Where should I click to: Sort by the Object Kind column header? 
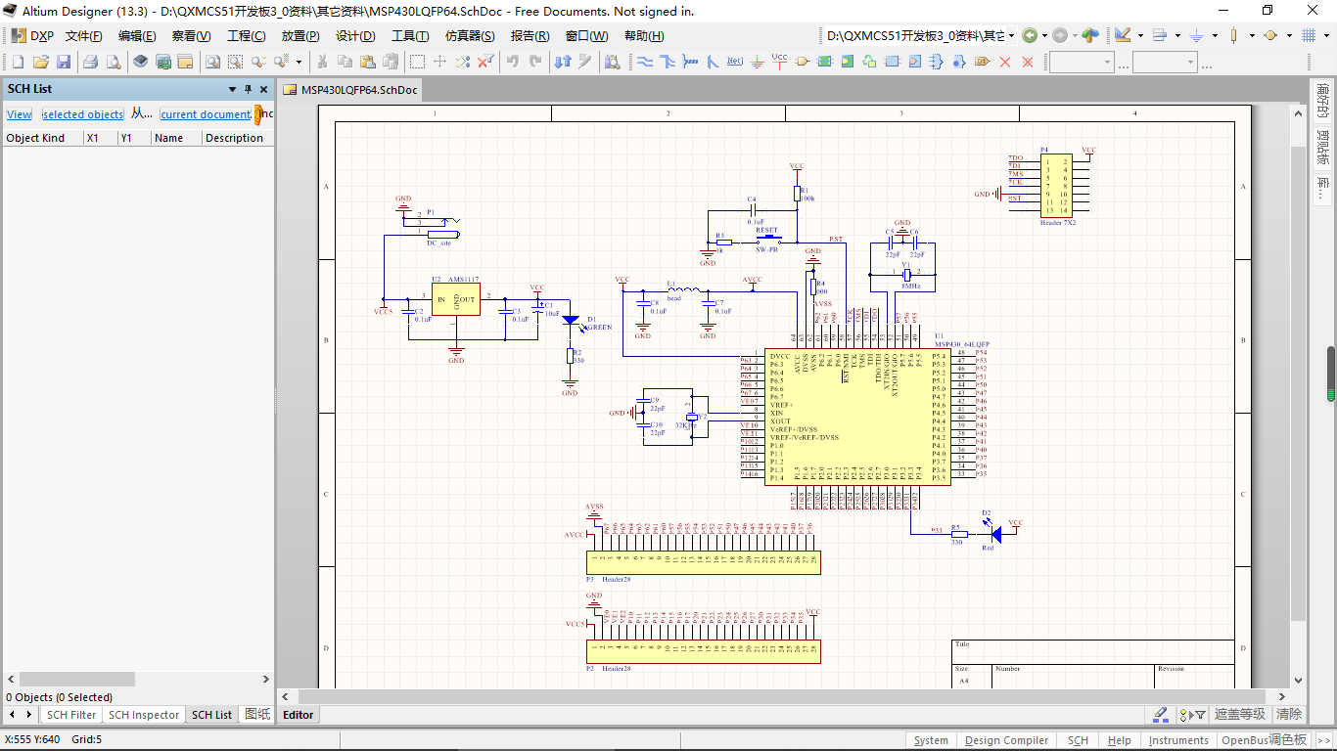coord(42,138)
